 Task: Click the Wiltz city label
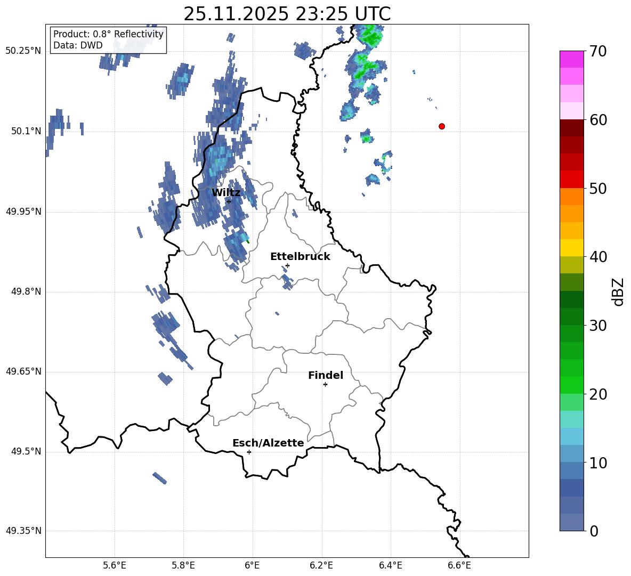[226, 192]
